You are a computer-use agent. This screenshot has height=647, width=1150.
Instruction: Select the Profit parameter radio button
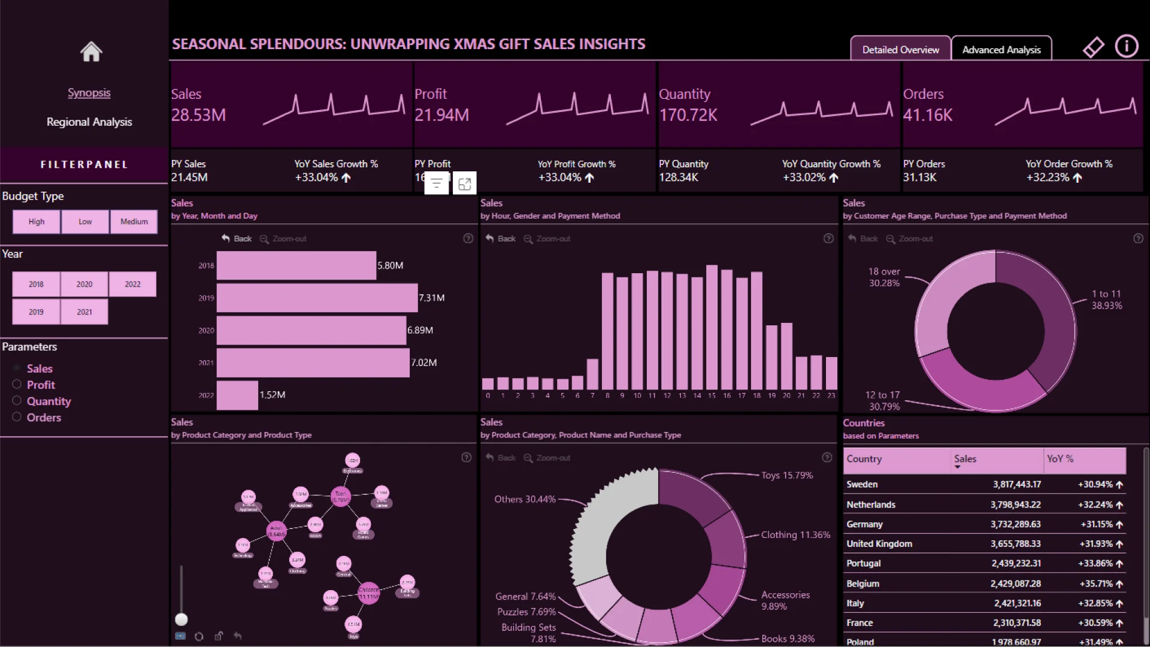click(17, 384)
